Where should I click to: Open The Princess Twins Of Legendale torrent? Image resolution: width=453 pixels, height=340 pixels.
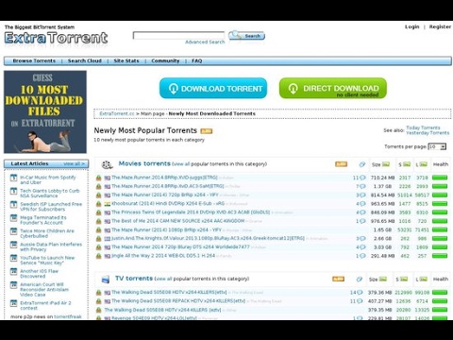click(x=191, y=212)
